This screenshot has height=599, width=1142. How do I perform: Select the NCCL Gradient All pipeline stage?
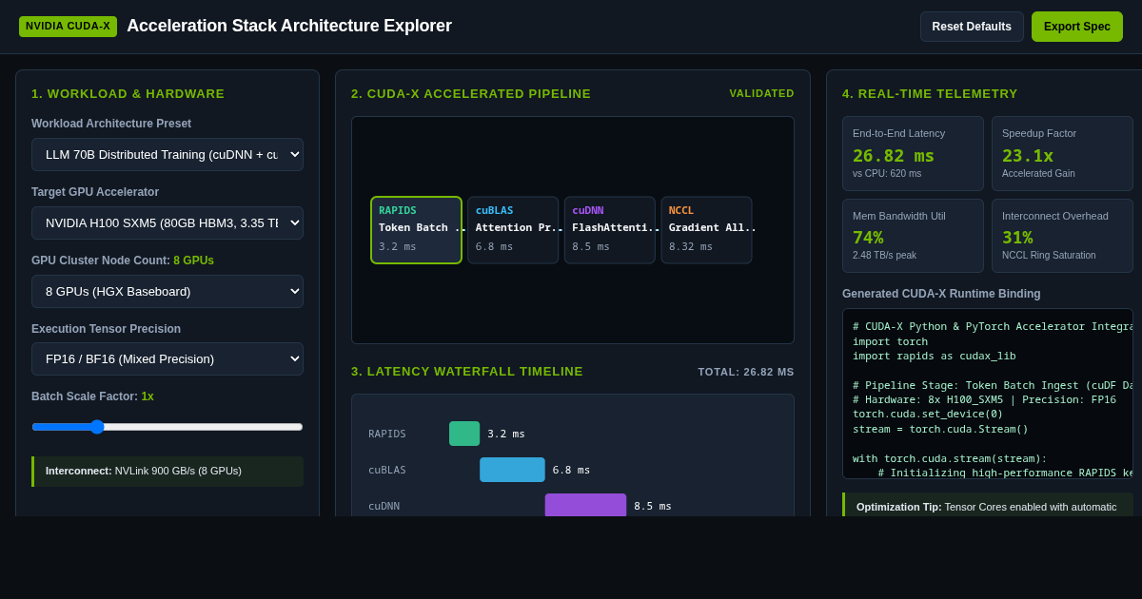click(707, 230)
